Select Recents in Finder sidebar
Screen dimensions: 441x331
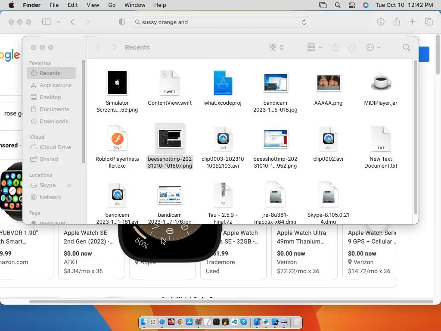(52, 73)
